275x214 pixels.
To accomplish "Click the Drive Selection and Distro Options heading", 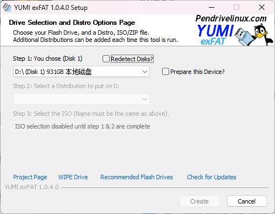I will 72,23.
